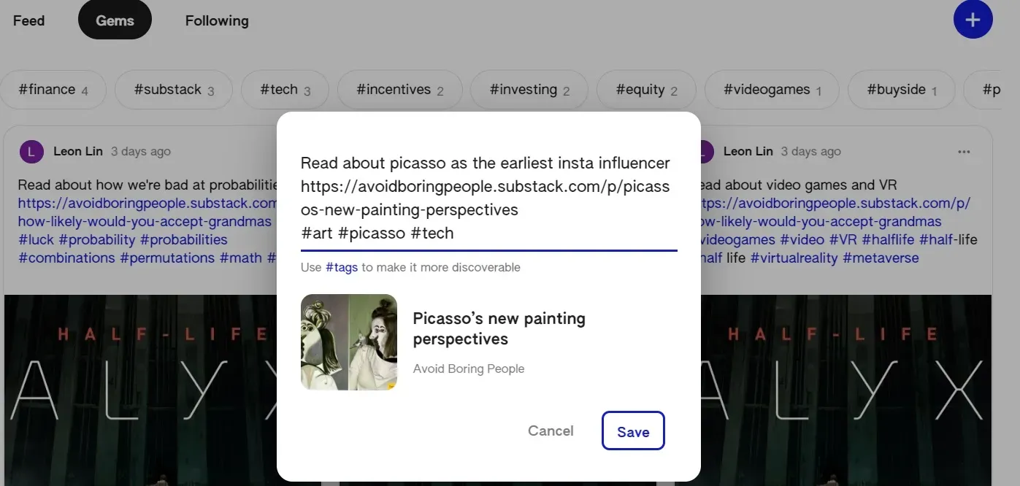Choose the #incentives tag filter
The height and width of the screenshot is (486, 1020).
(x=399, y=90)
